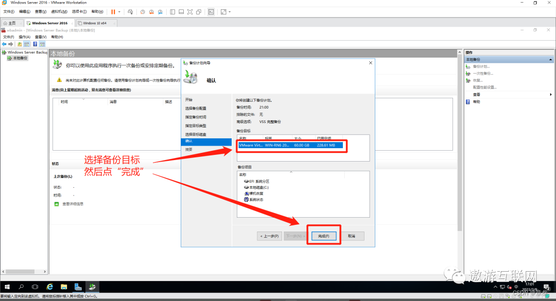The height and width of the screenshot is (301, 556).
Task: Click the 上一步(P) button in the wizard
Action: click(269, 236)
